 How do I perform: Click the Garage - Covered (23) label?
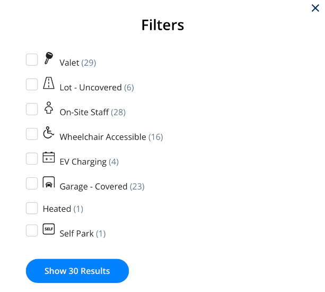pyautogui.click(x=102, y=186)
